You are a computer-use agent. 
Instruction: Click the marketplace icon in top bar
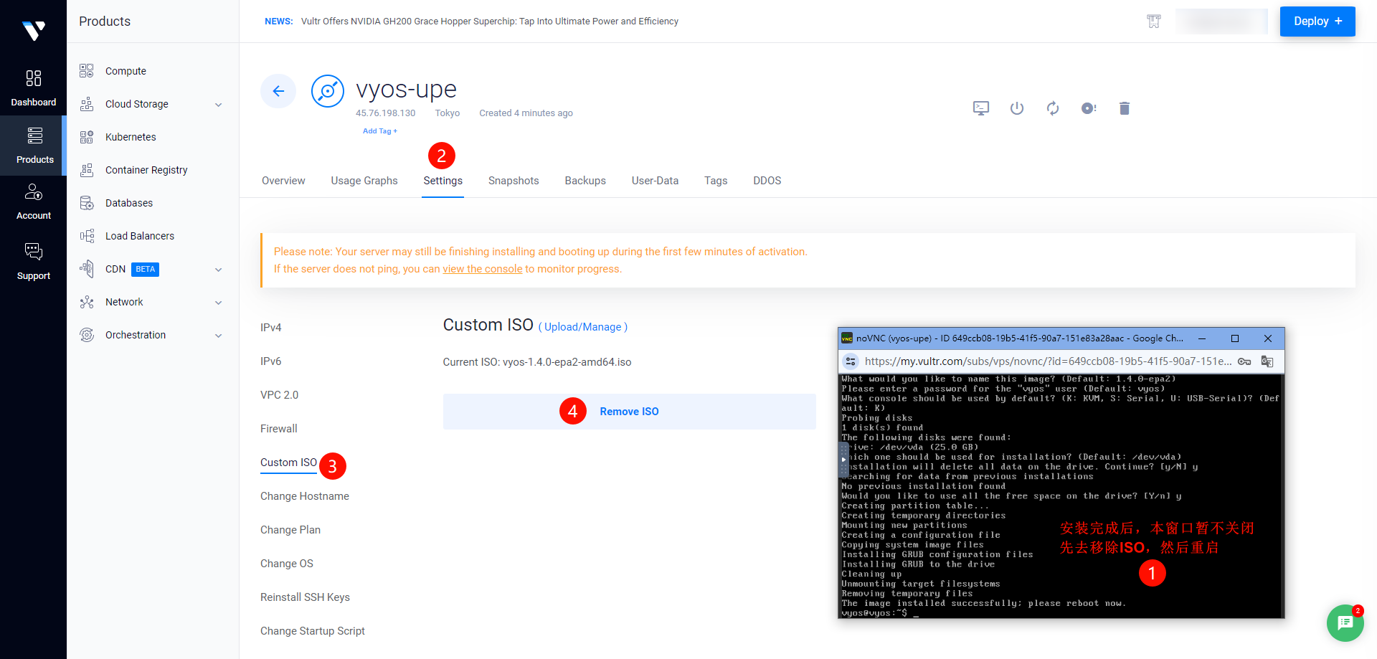coord(1154,22)
